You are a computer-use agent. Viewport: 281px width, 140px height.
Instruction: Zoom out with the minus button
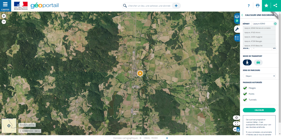(x=4, y=22)
